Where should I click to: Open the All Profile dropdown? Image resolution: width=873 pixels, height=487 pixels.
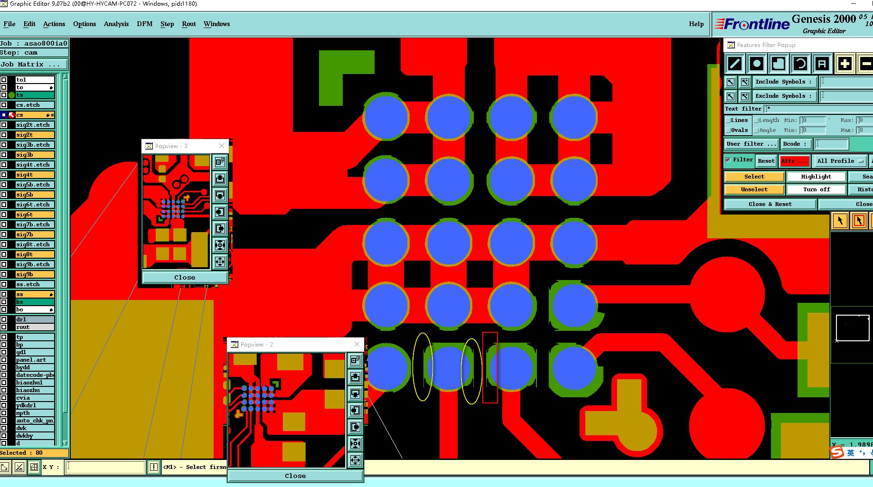(840, 161)
